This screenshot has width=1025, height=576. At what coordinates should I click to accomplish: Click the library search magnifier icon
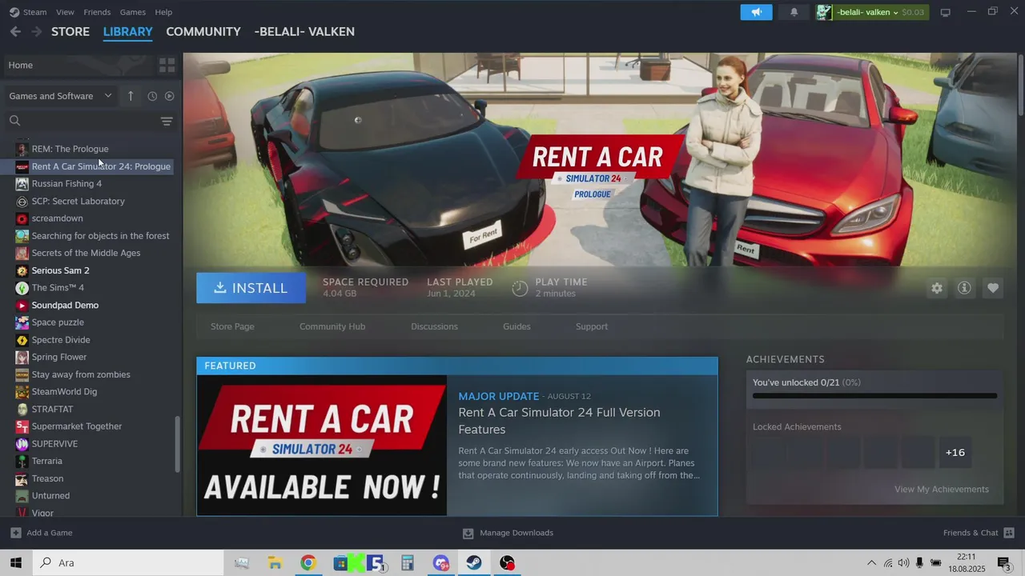click(x=14, y=121)
